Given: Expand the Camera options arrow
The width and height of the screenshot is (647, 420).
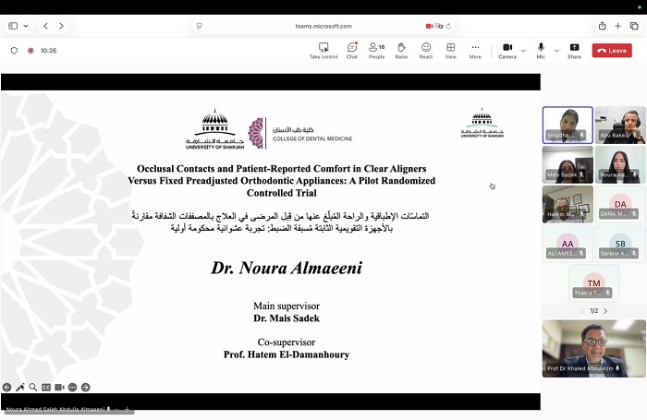Looking at the screenshot, I should pos(523,51).
